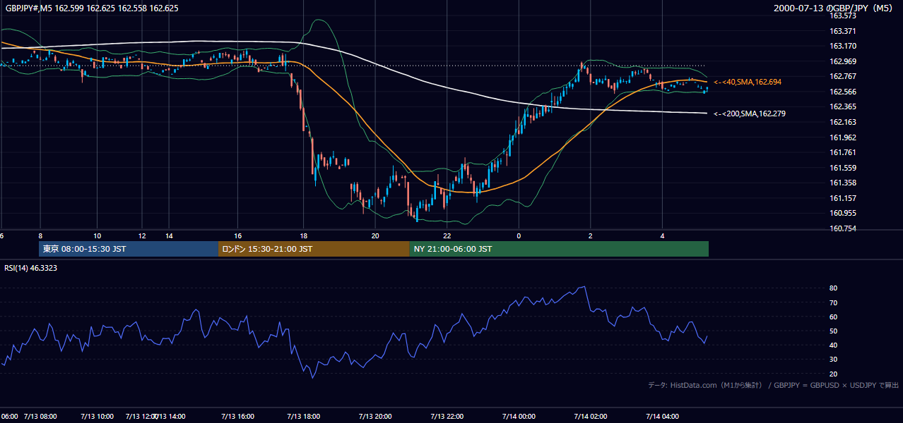This screenshot has width=903, height=423.
Task: Click price axis value 162.365
Action: pyautogui.click(x=842, y=107)
